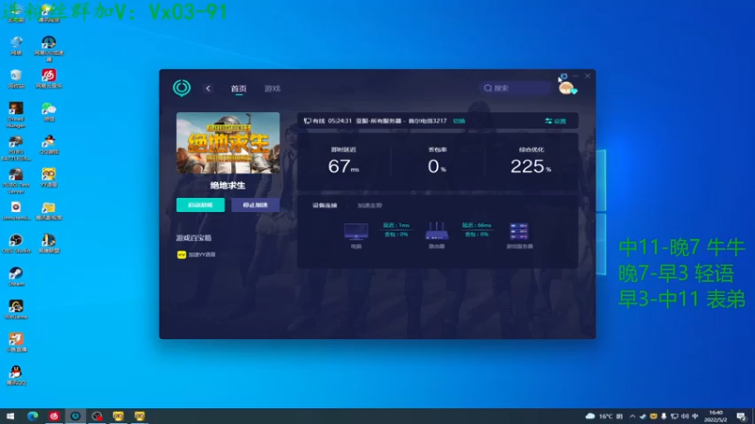Click the wired connection icon before 有线

308,122
